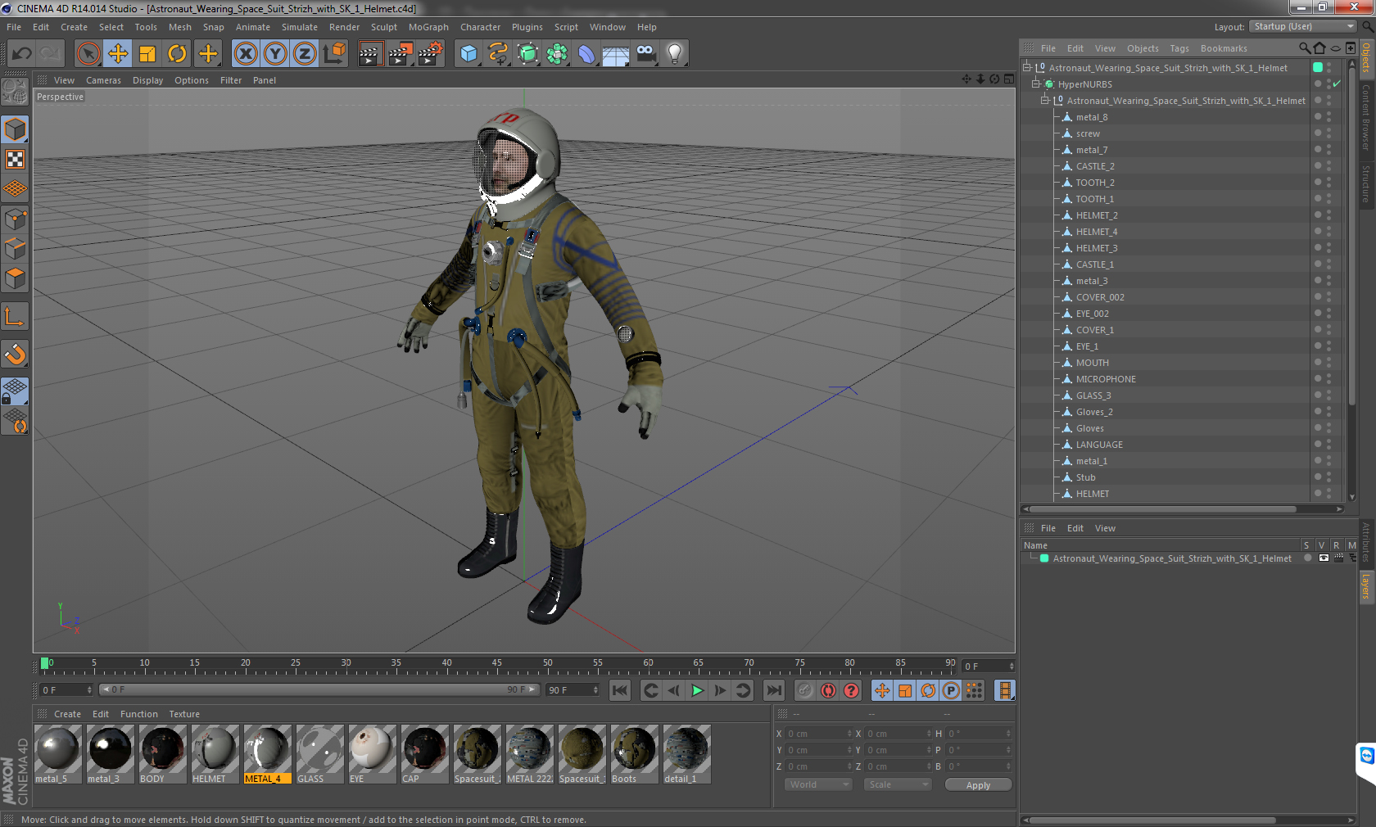Open Edit Render Settings

(431, 54)
